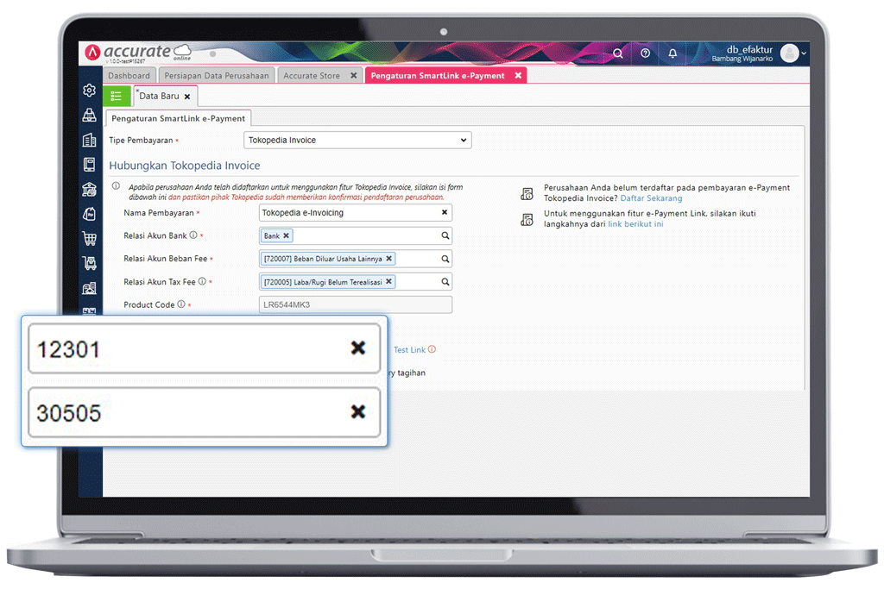Switch to Persiapan Data Perusahaan tab
Screen dimensions: 884x589
coord(217,75)
